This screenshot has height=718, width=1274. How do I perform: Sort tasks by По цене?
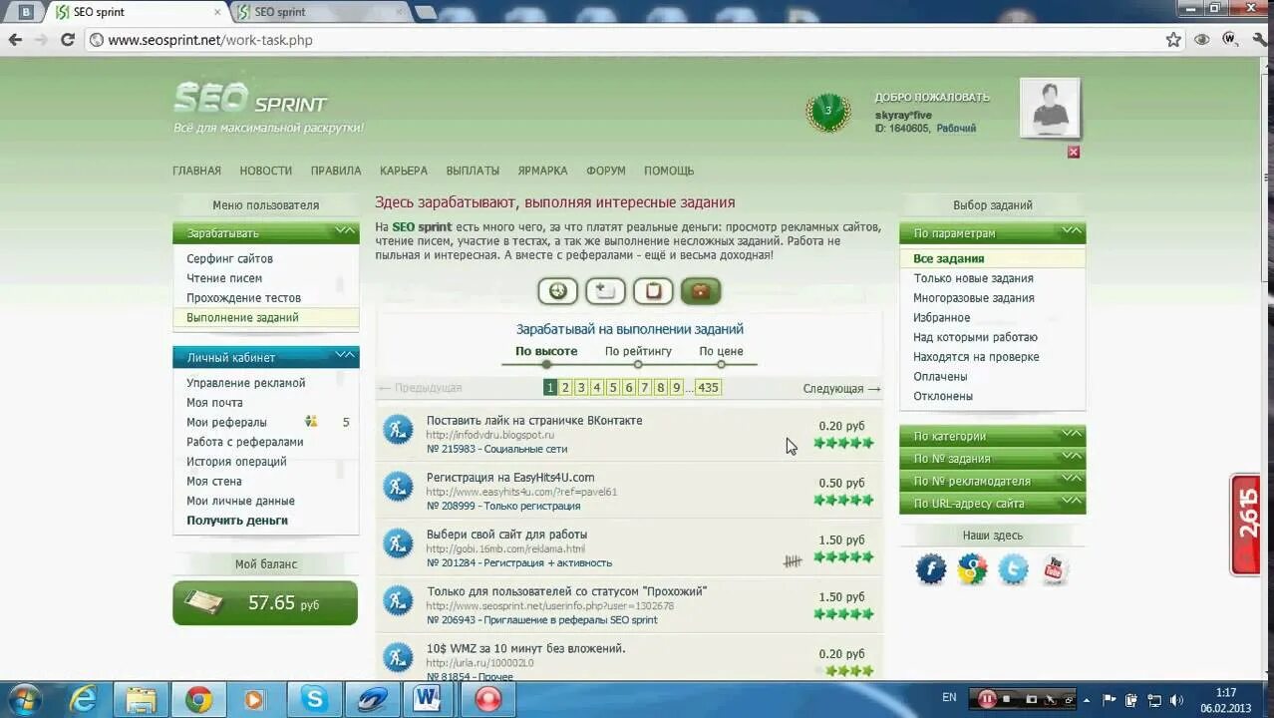[721, 351]
